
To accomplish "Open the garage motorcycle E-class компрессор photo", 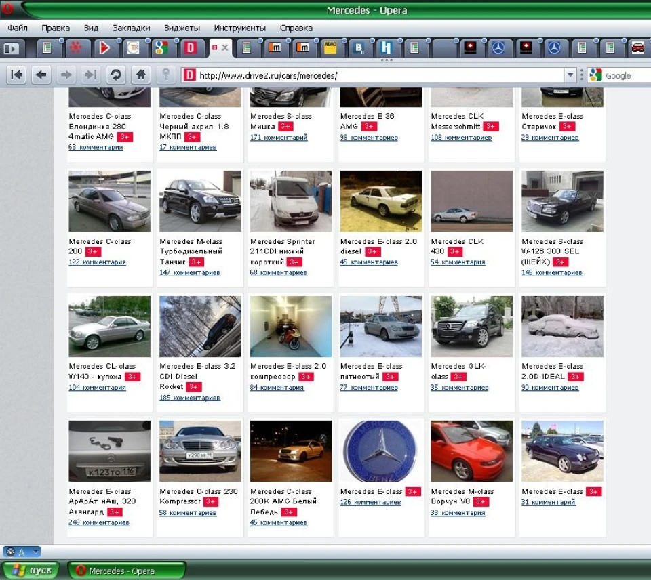I will tap(291, 327).
